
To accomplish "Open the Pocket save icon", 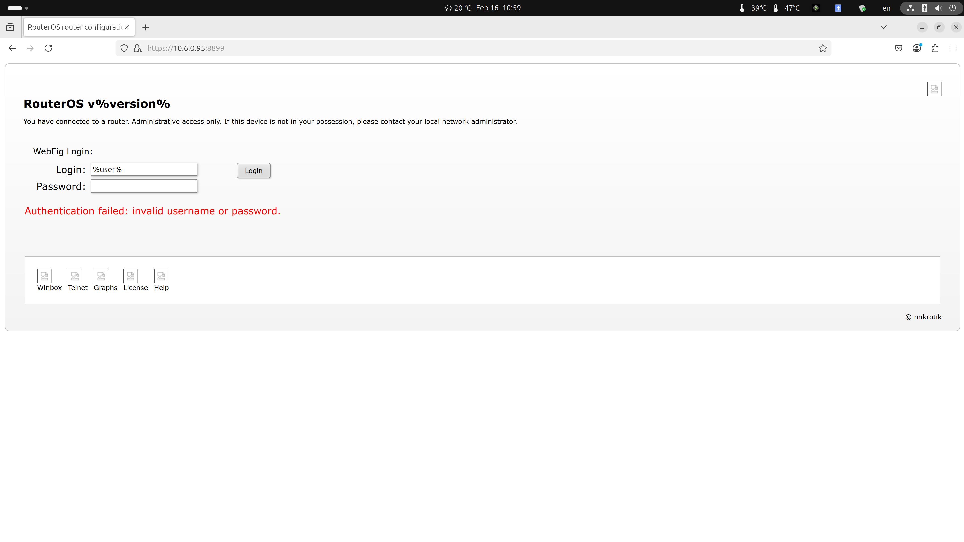I will 898,48.
